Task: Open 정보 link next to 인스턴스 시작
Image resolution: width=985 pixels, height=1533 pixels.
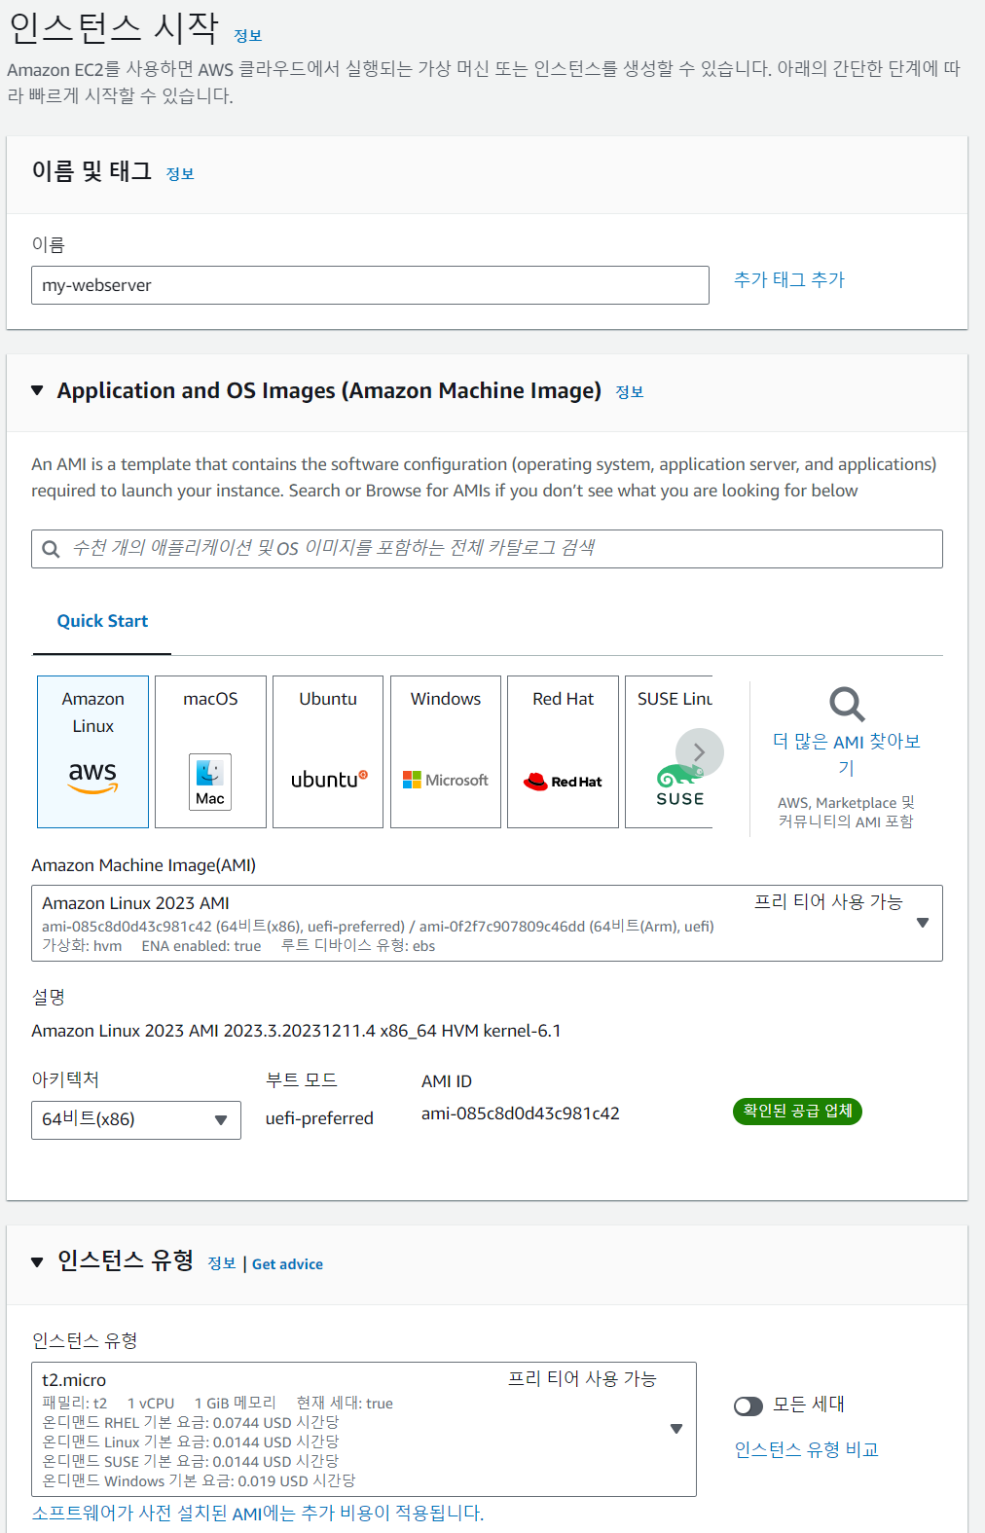Action: pos(248,36)
